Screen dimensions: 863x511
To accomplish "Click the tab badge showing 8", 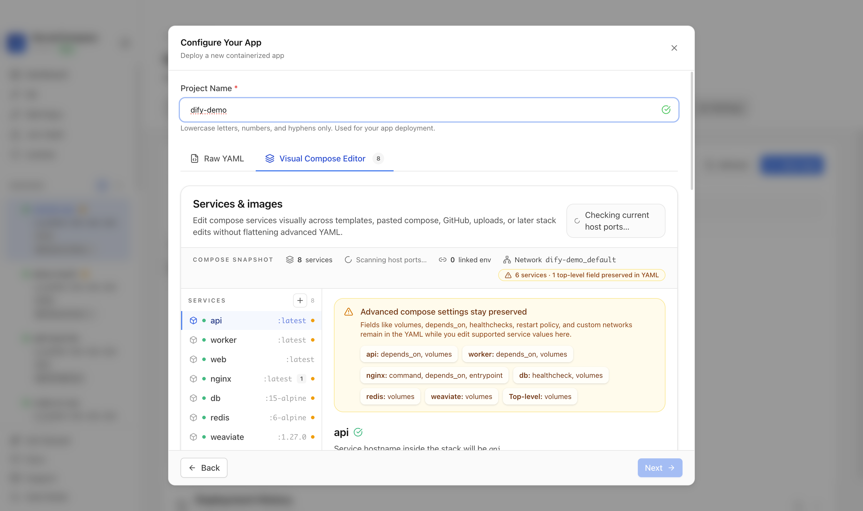I will 378,158.
